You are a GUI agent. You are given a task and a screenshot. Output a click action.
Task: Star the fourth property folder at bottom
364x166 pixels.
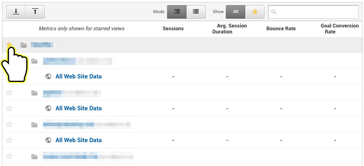pyautogui.click(x=10, y=156)
